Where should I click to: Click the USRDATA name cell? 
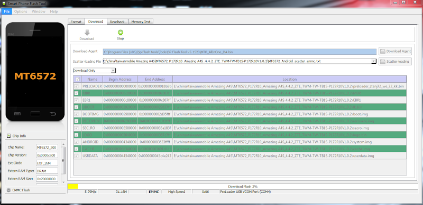92,156
